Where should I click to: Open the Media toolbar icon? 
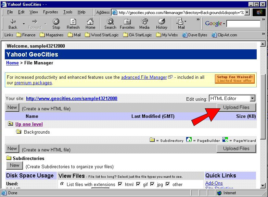click(144, 24)
